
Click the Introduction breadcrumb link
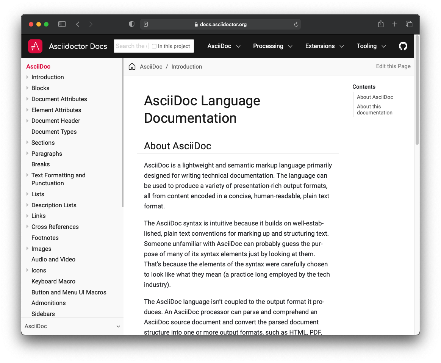[x=187, y=67]
